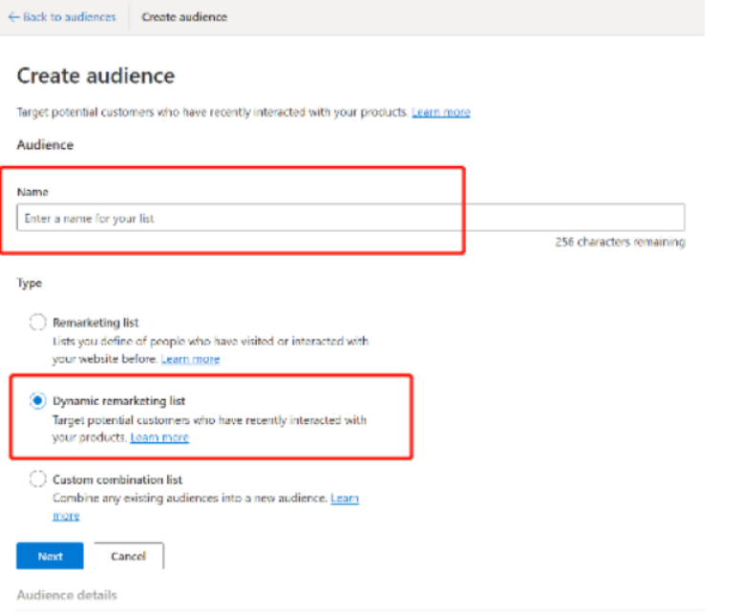Open Learn more link beside page description
The height and width of the screenshot is (614, 743).
click(x=440, y=113)
